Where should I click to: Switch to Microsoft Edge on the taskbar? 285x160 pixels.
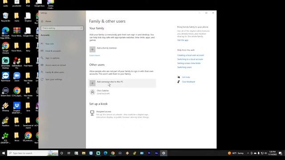[x=106, y=153]
